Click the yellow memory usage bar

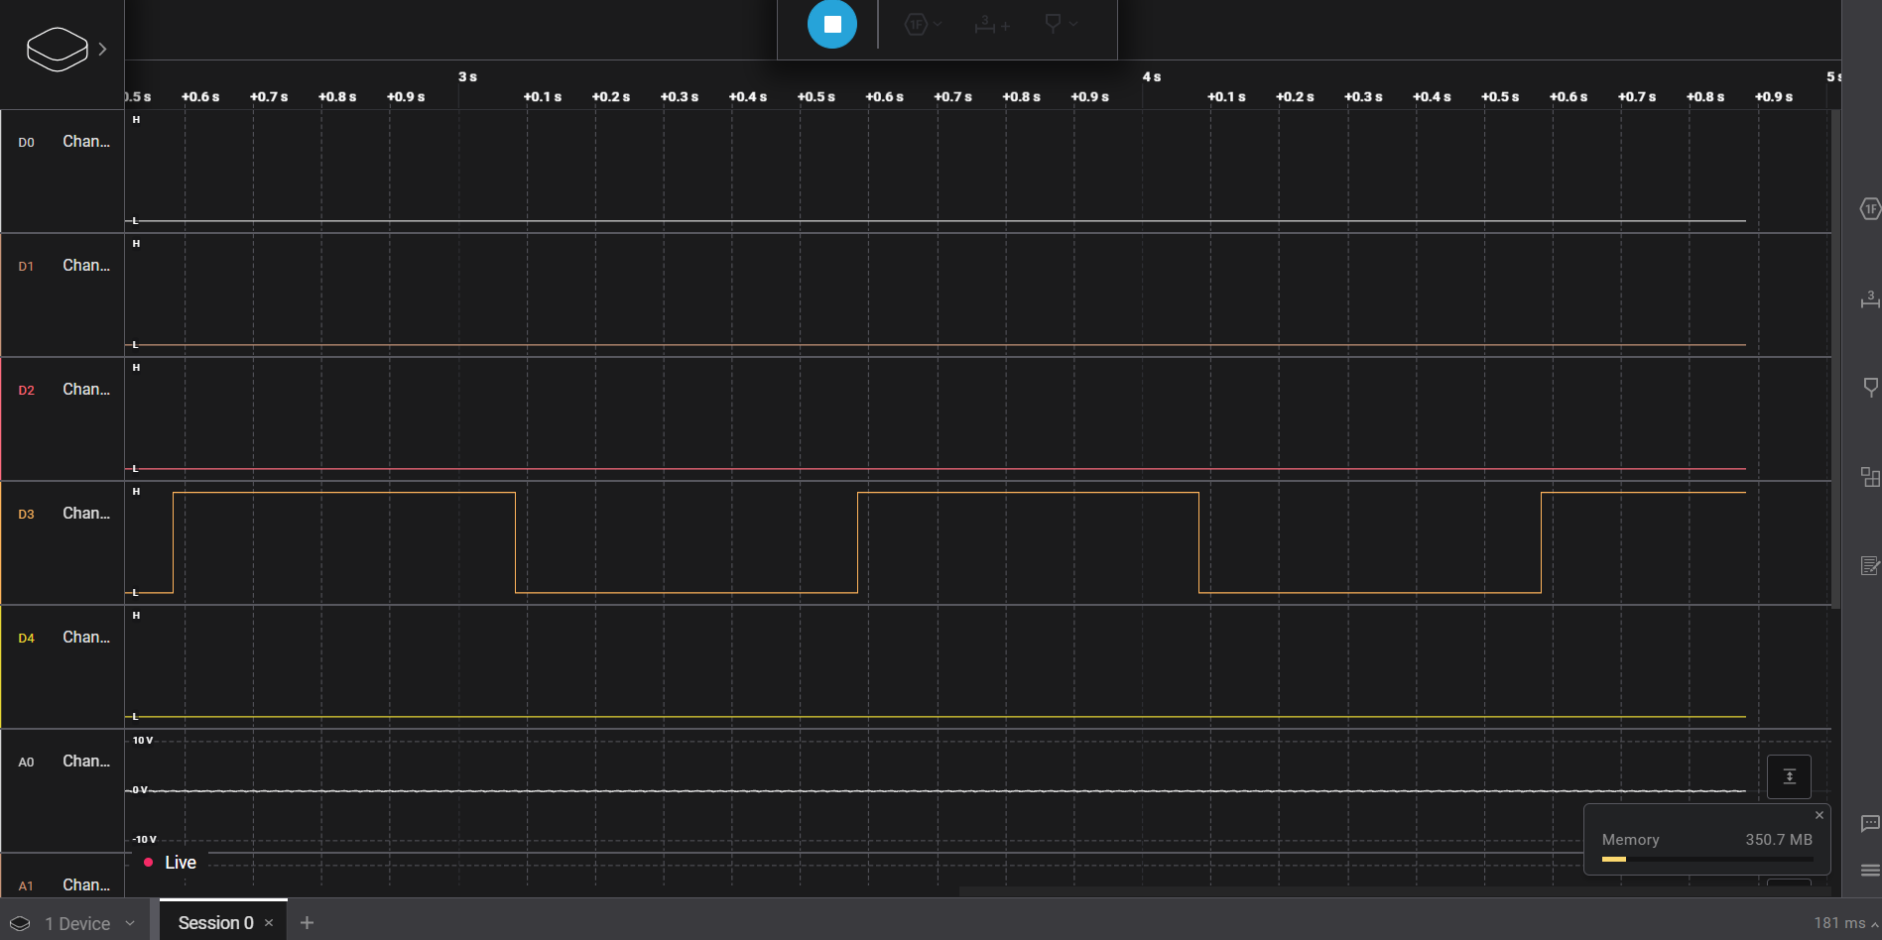pos(1615,859)
